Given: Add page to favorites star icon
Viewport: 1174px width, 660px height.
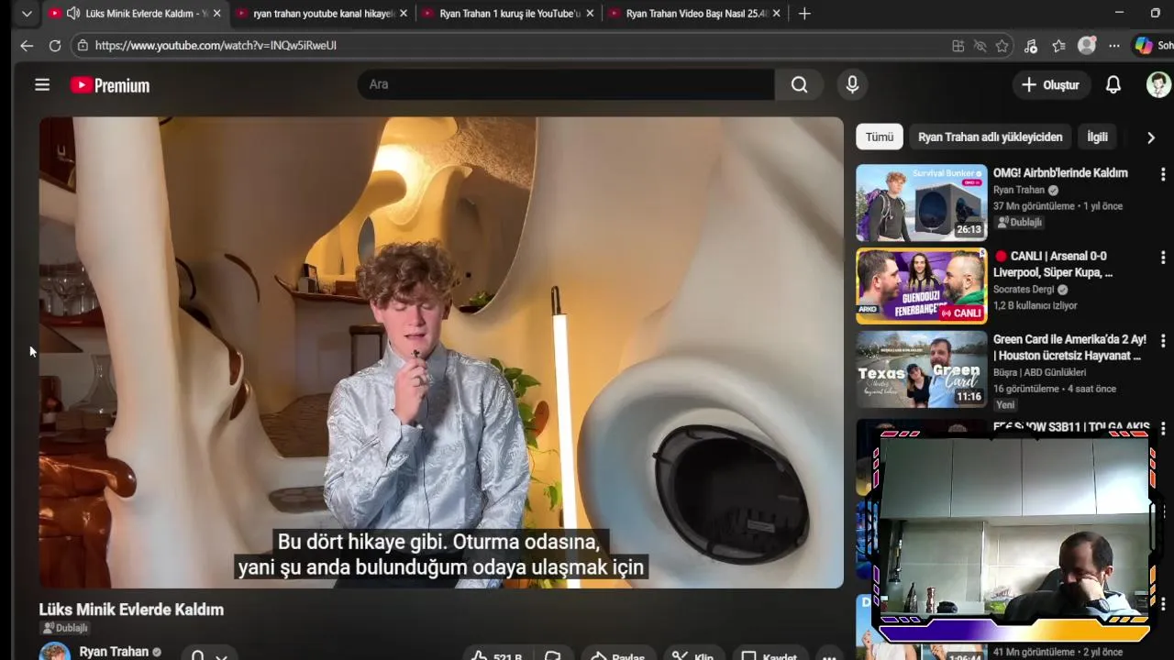Looking at the screenshot, I should pyautogui.click(x=1002, y=46).
